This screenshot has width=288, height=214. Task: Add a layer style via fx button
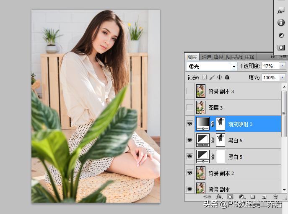(x=219, y=197)
